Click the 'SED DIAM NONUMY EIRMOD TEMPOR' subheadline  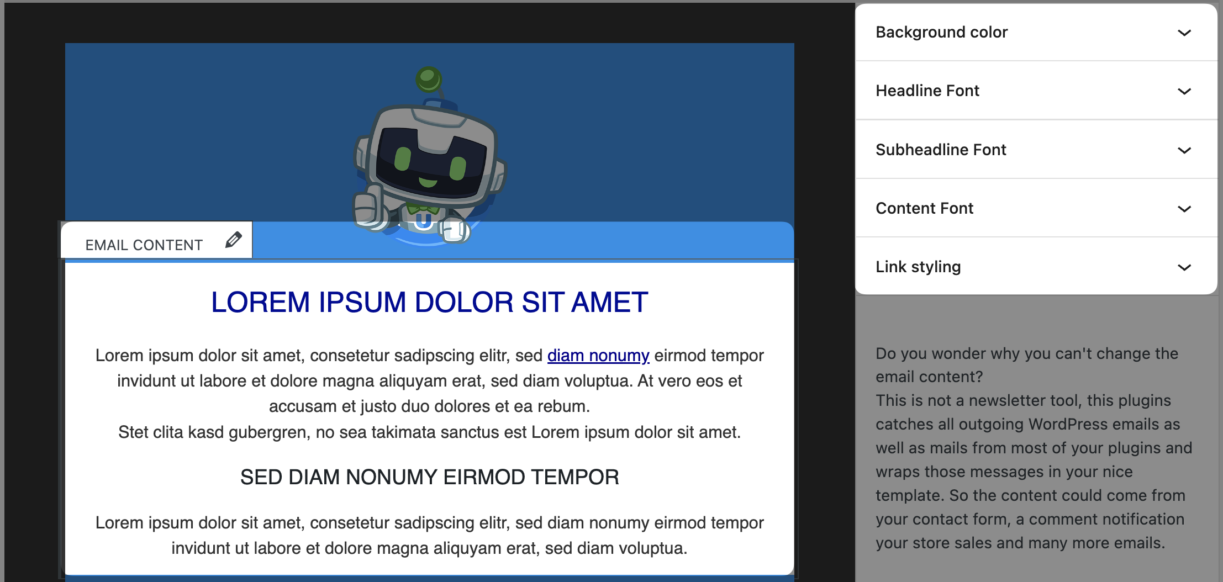coord(429,477)
